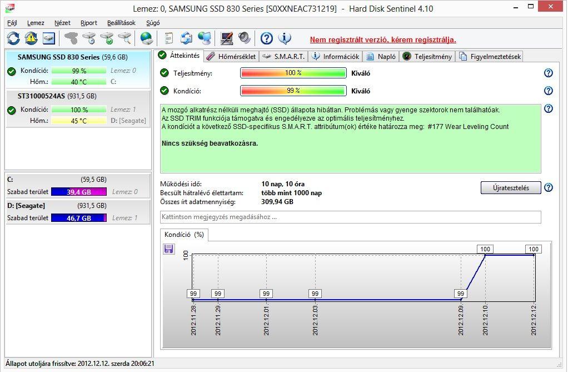Viewport: 568px width, 372px height.
Task: Switch to the Napló tab
Action: tap(381, 57)
